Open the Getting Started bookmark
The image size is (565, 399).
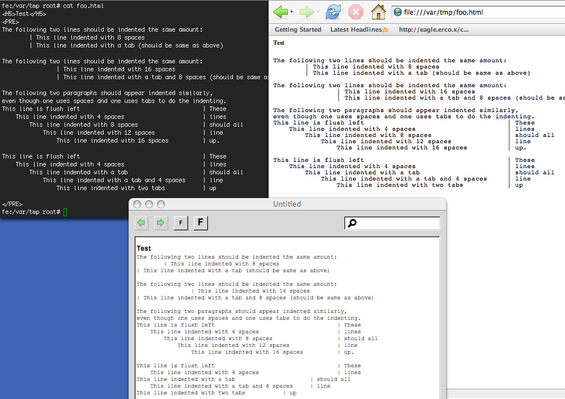coord(298,29)
